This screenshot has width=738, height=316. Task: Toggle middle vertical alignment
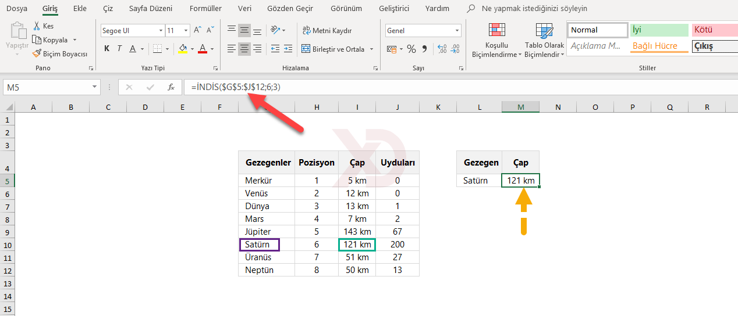pyautogui.click(x=244, y=30)
